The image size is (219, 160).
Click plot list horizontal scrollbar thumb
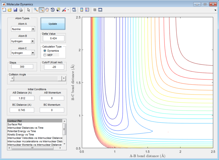(32, 148)
